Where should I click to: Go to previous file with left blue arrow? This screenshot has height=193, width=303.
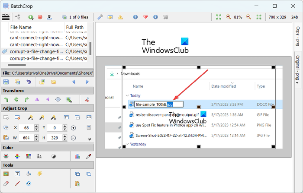(74, 82)
